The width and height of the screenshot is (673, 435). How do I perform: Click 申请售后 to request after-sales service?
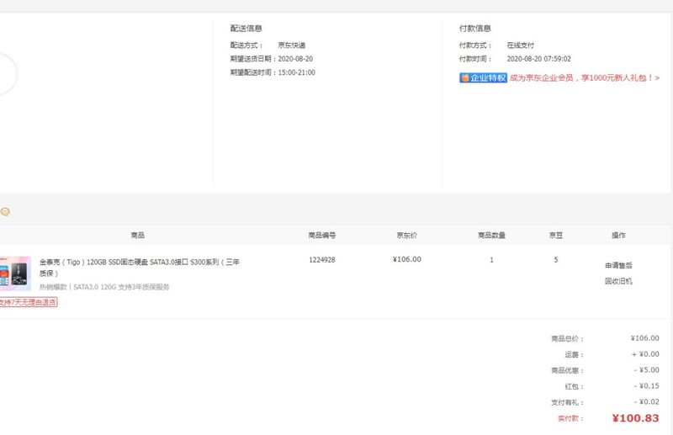[618, 265]
